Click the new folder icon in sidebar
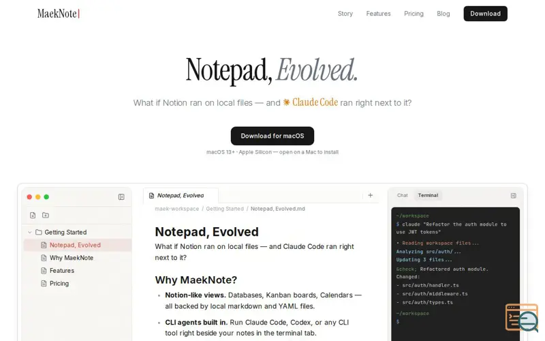The height and width of the screenshot is (341, 545). coord(46,215)
